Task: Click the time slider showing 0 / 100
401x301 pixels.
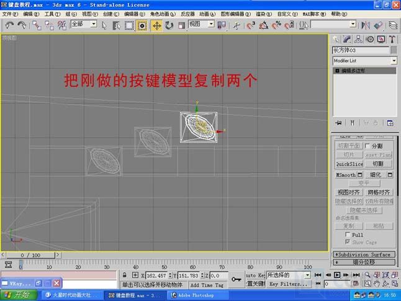Action: 30,255
